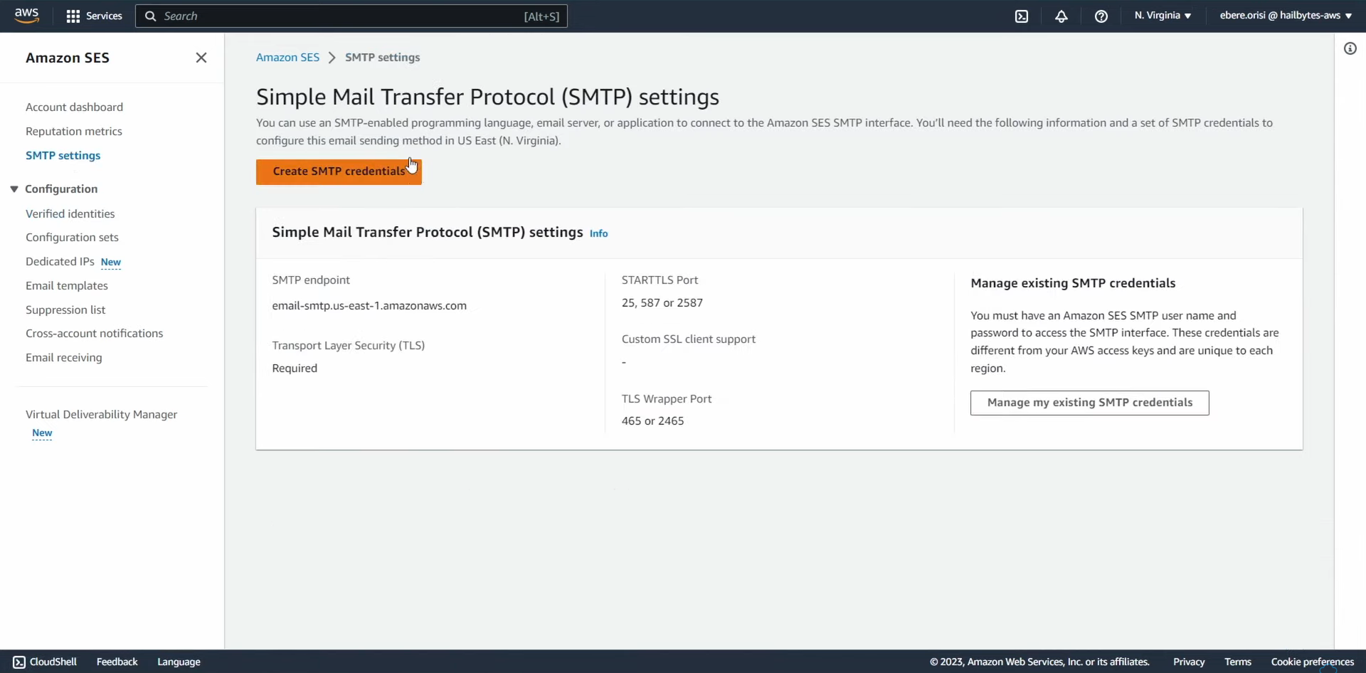Open Configuration sets

72,237
